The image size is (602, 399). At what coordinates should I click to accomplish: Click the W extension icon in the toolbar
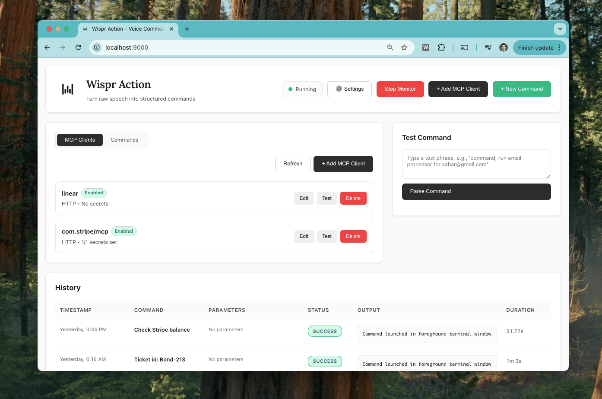[425, 47]
